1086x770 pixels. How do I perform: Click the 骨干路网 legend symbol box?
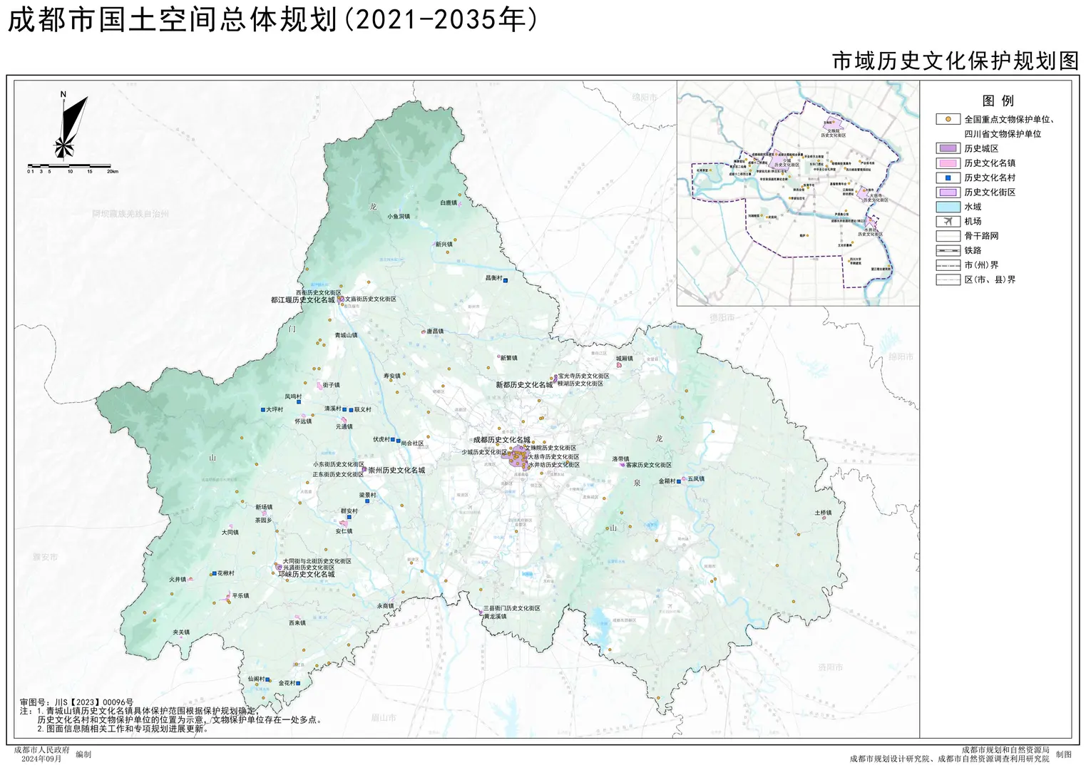[948, 236]
